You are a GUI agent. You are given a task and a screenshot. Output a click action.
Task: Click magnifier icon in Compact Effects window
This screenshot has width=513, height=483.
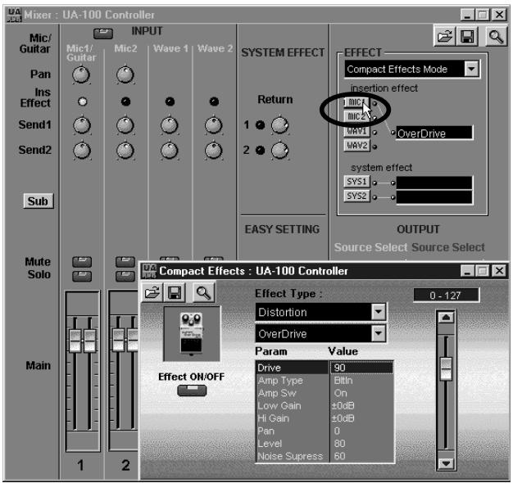click(x=203, y=292)
